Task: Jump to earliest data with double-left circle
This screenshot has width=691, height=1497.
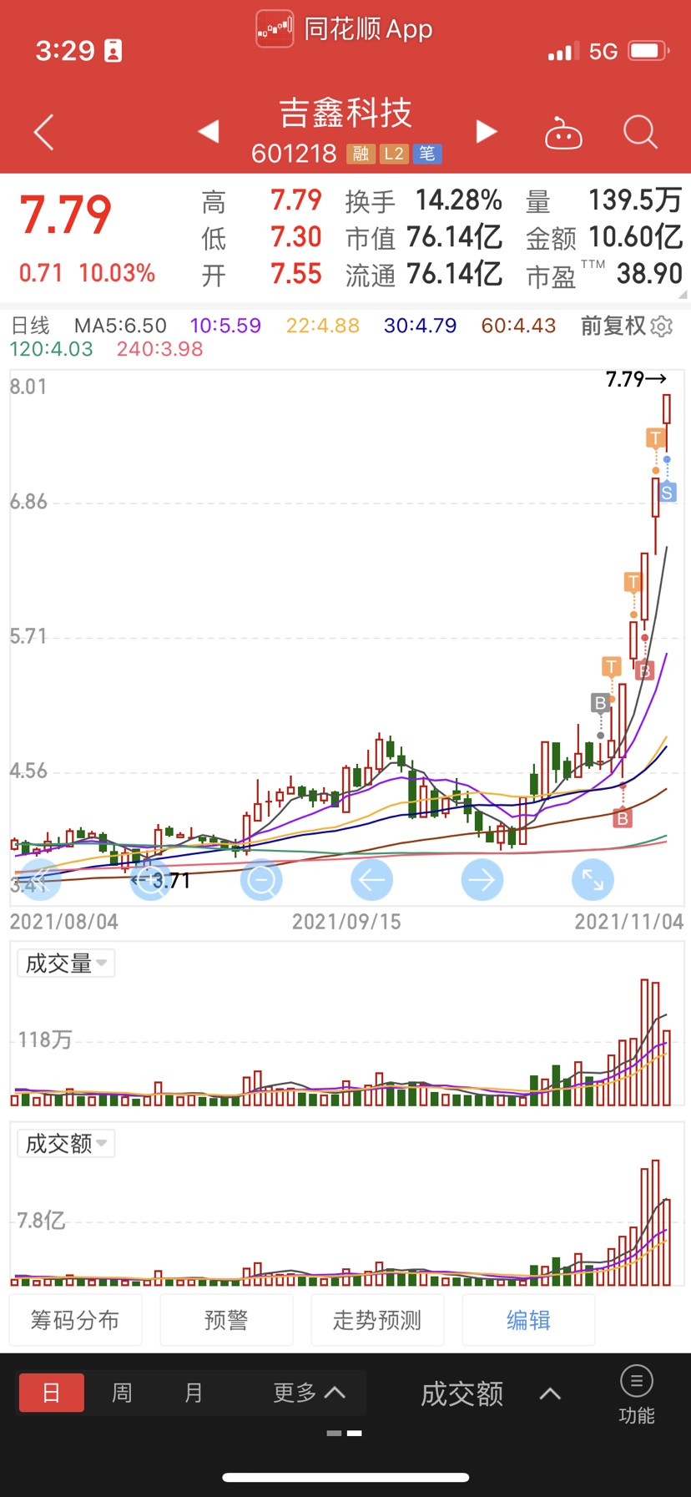Action: click(x=40, y=879)
